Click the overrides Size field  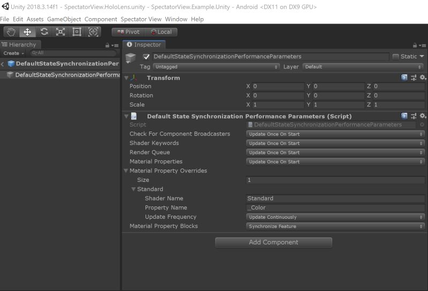point(335,180)
